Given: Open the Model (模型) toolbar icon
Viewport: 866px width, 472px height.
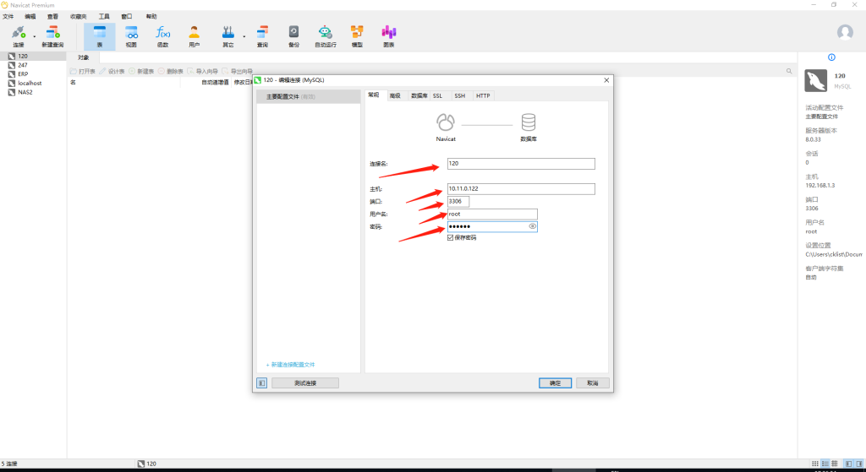Looking at the screenshot, I should pyautogui.click(x=358, y=33).
